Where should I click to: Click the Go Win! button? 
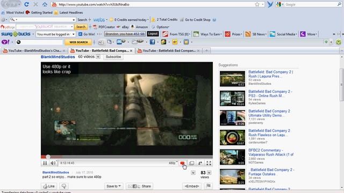pos(87,34)
